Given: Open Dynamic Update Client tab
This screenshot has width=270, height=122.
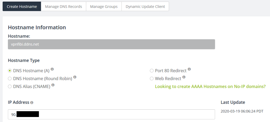Looking at the screenshot, I should [x=145, y=7].
